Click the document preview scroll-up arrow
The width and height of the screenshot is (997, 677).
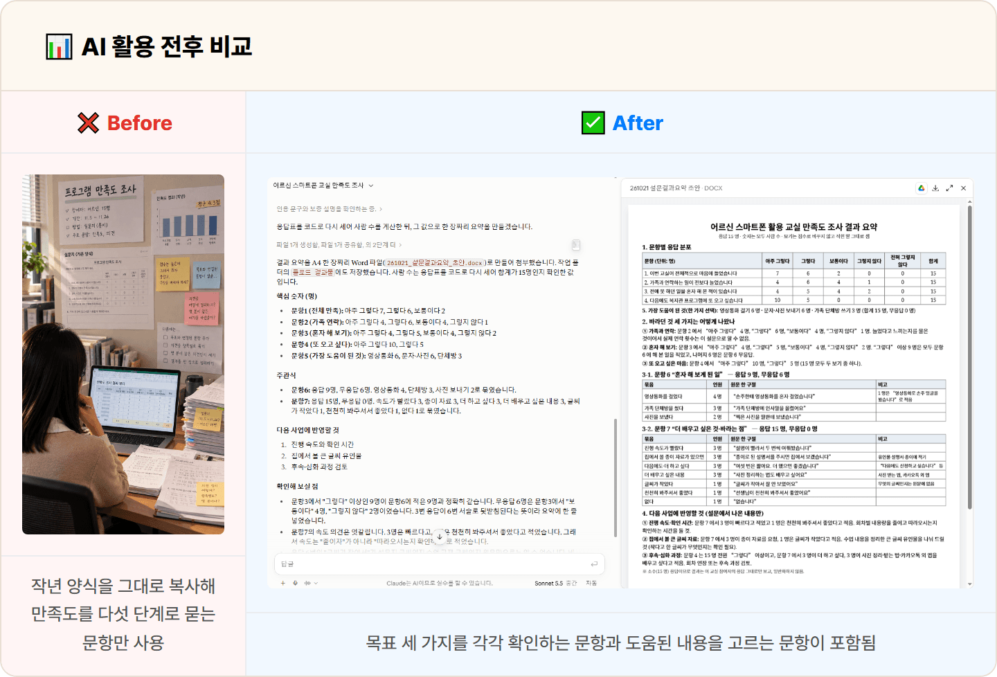[x=969, y=202]
